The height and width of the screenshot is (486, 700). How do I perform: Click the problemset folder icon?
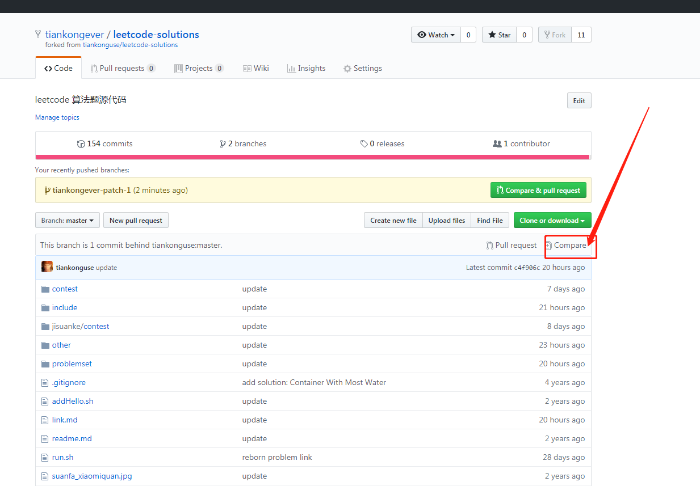point(45,364)
